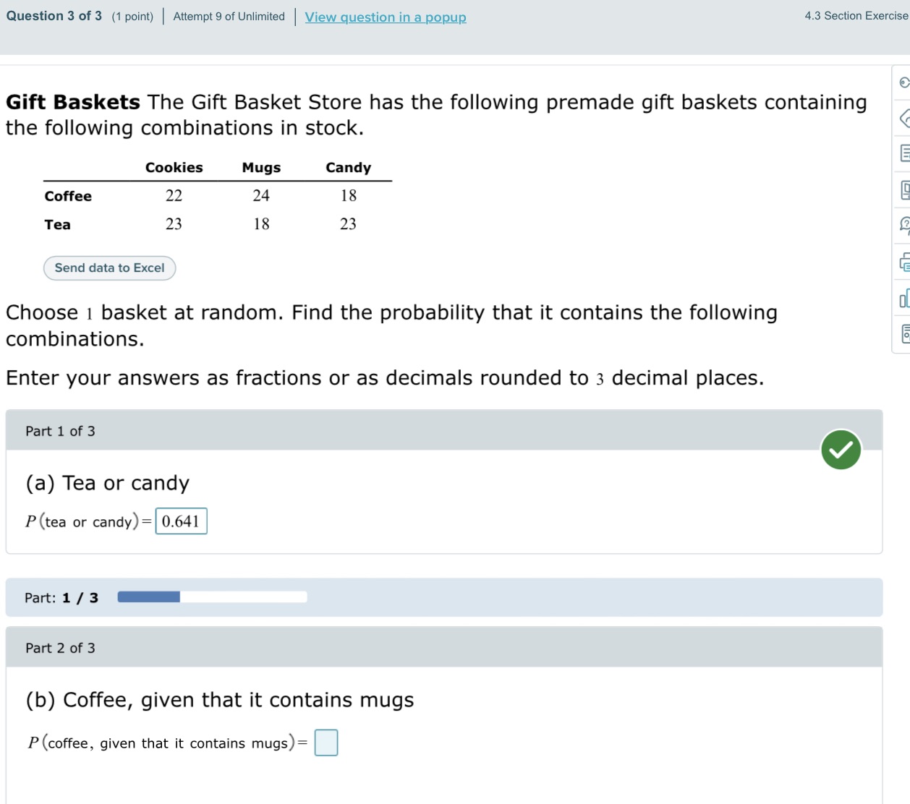Select the 0.641 answer field
The width and height of the screenshot is (910, 804).
(x=181, y=521)
